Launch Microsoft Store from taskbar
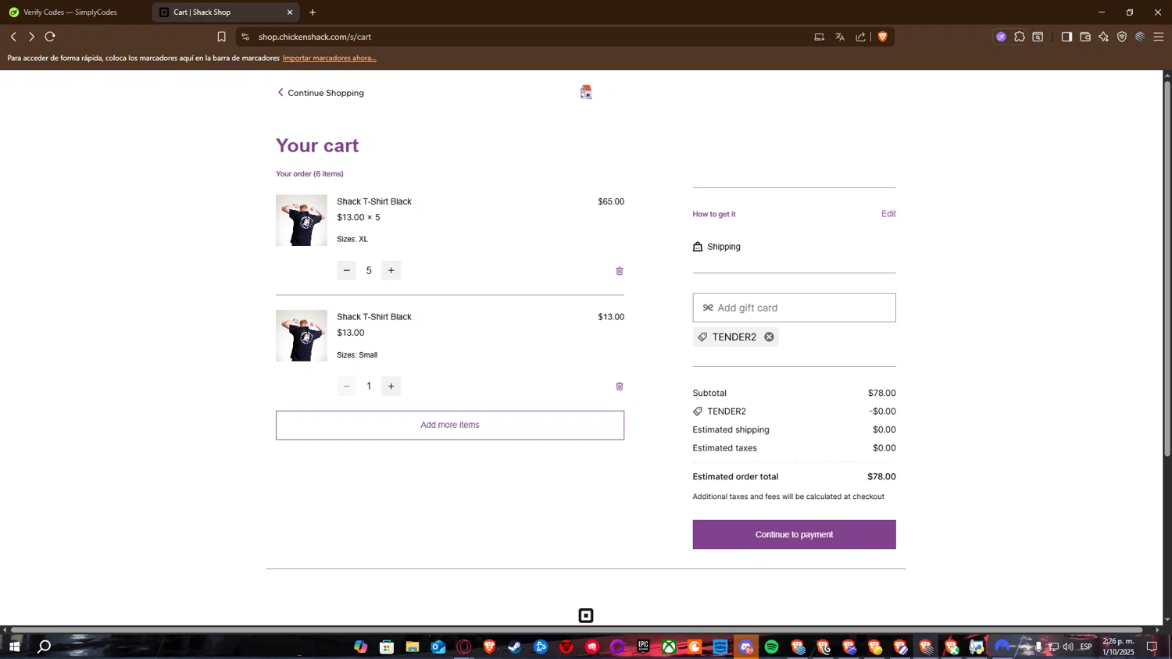The height and width of the screenshot is (659, 1172). (x=386, y=647)
